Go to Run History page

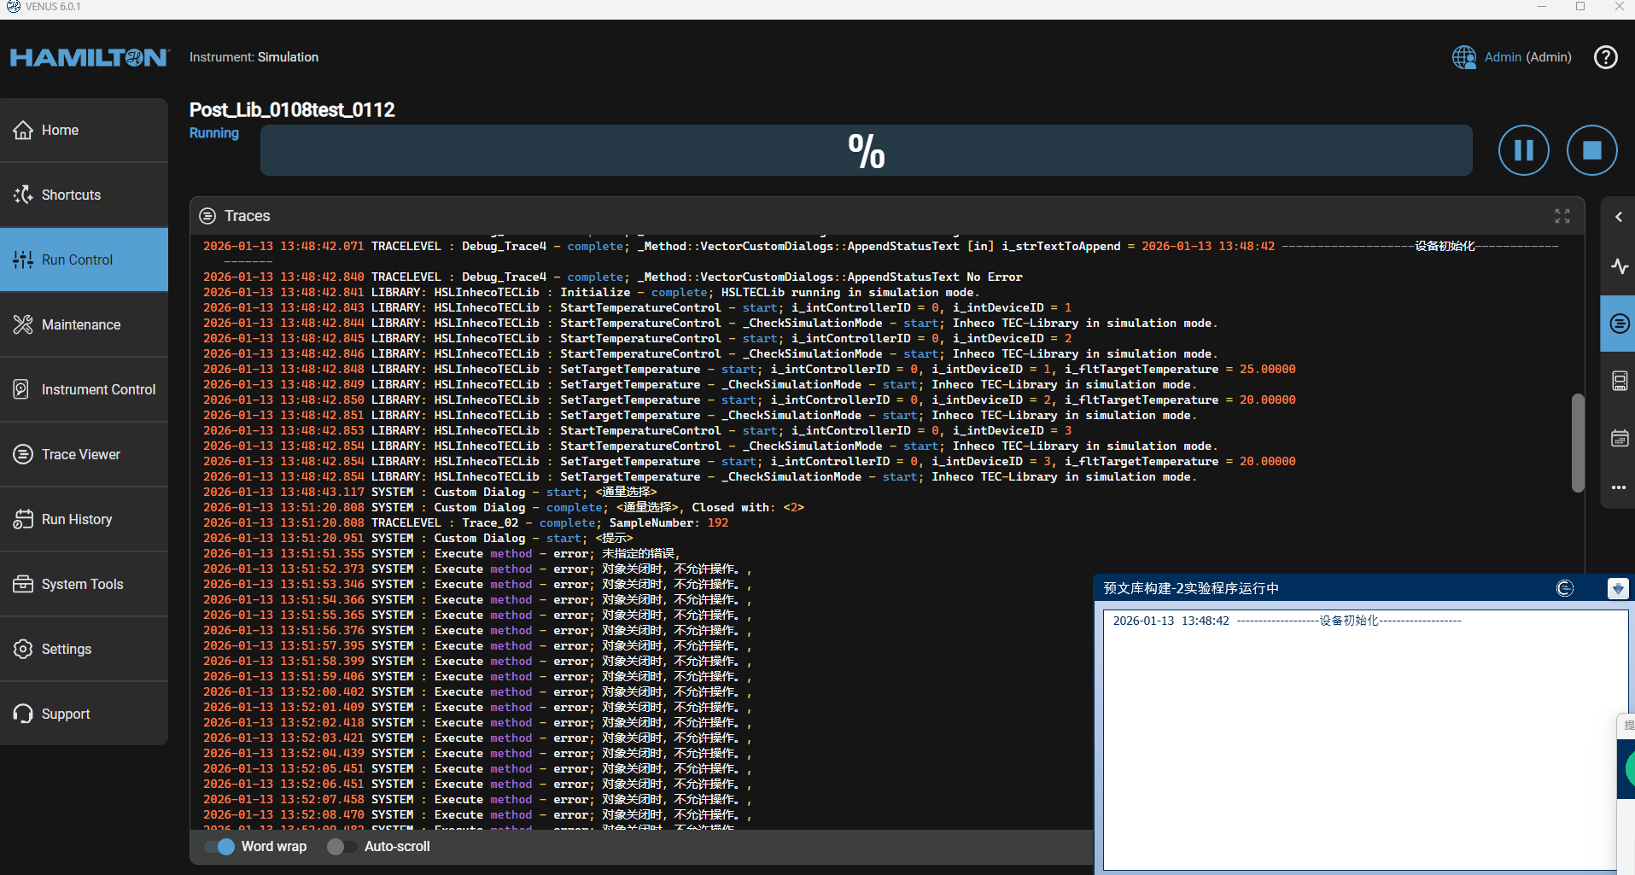77,519
